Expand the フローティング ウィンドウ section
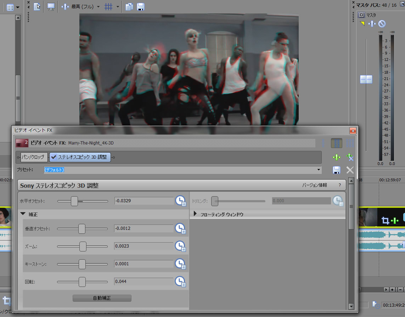This screenshot has width=405, height=317. (195, 214)
